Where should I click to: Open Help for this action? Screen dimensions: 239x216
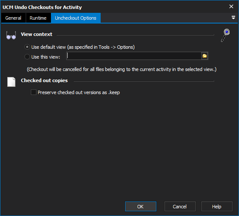(217, 207)
